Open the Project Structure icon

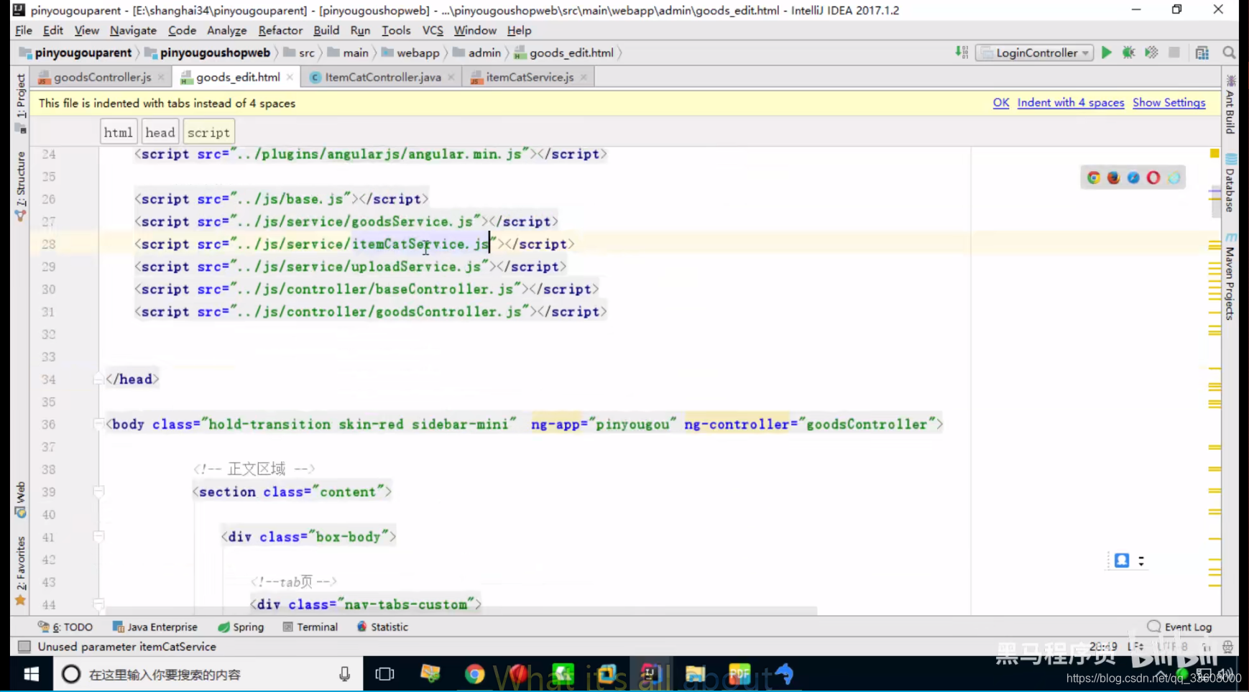tap(1202, 52)
